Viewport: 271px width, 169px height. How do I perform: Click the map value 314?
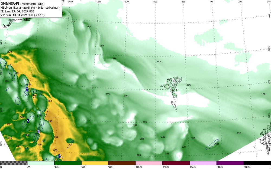click(x=114, y=58)
